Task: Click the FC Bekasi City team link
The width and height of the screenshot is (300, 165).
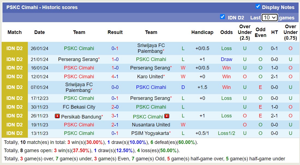Action: (x=79, y=107)
